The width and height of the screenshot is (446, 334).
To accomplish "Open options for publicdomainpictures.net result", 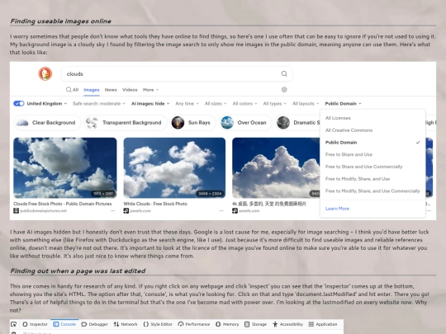I will pos(112,211).
